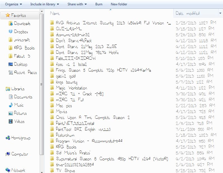The width and height of the screenshot is (223, 173).
Task: Select Don't Starve-RePack folder name
Action: pyautogui.click(x=74, y=41)
